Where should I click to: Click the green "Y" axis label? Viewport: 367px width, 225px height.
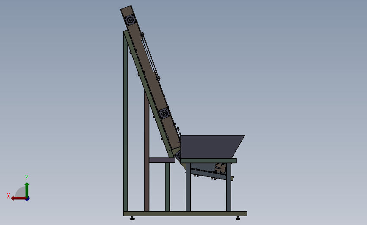tap(27, 178)
